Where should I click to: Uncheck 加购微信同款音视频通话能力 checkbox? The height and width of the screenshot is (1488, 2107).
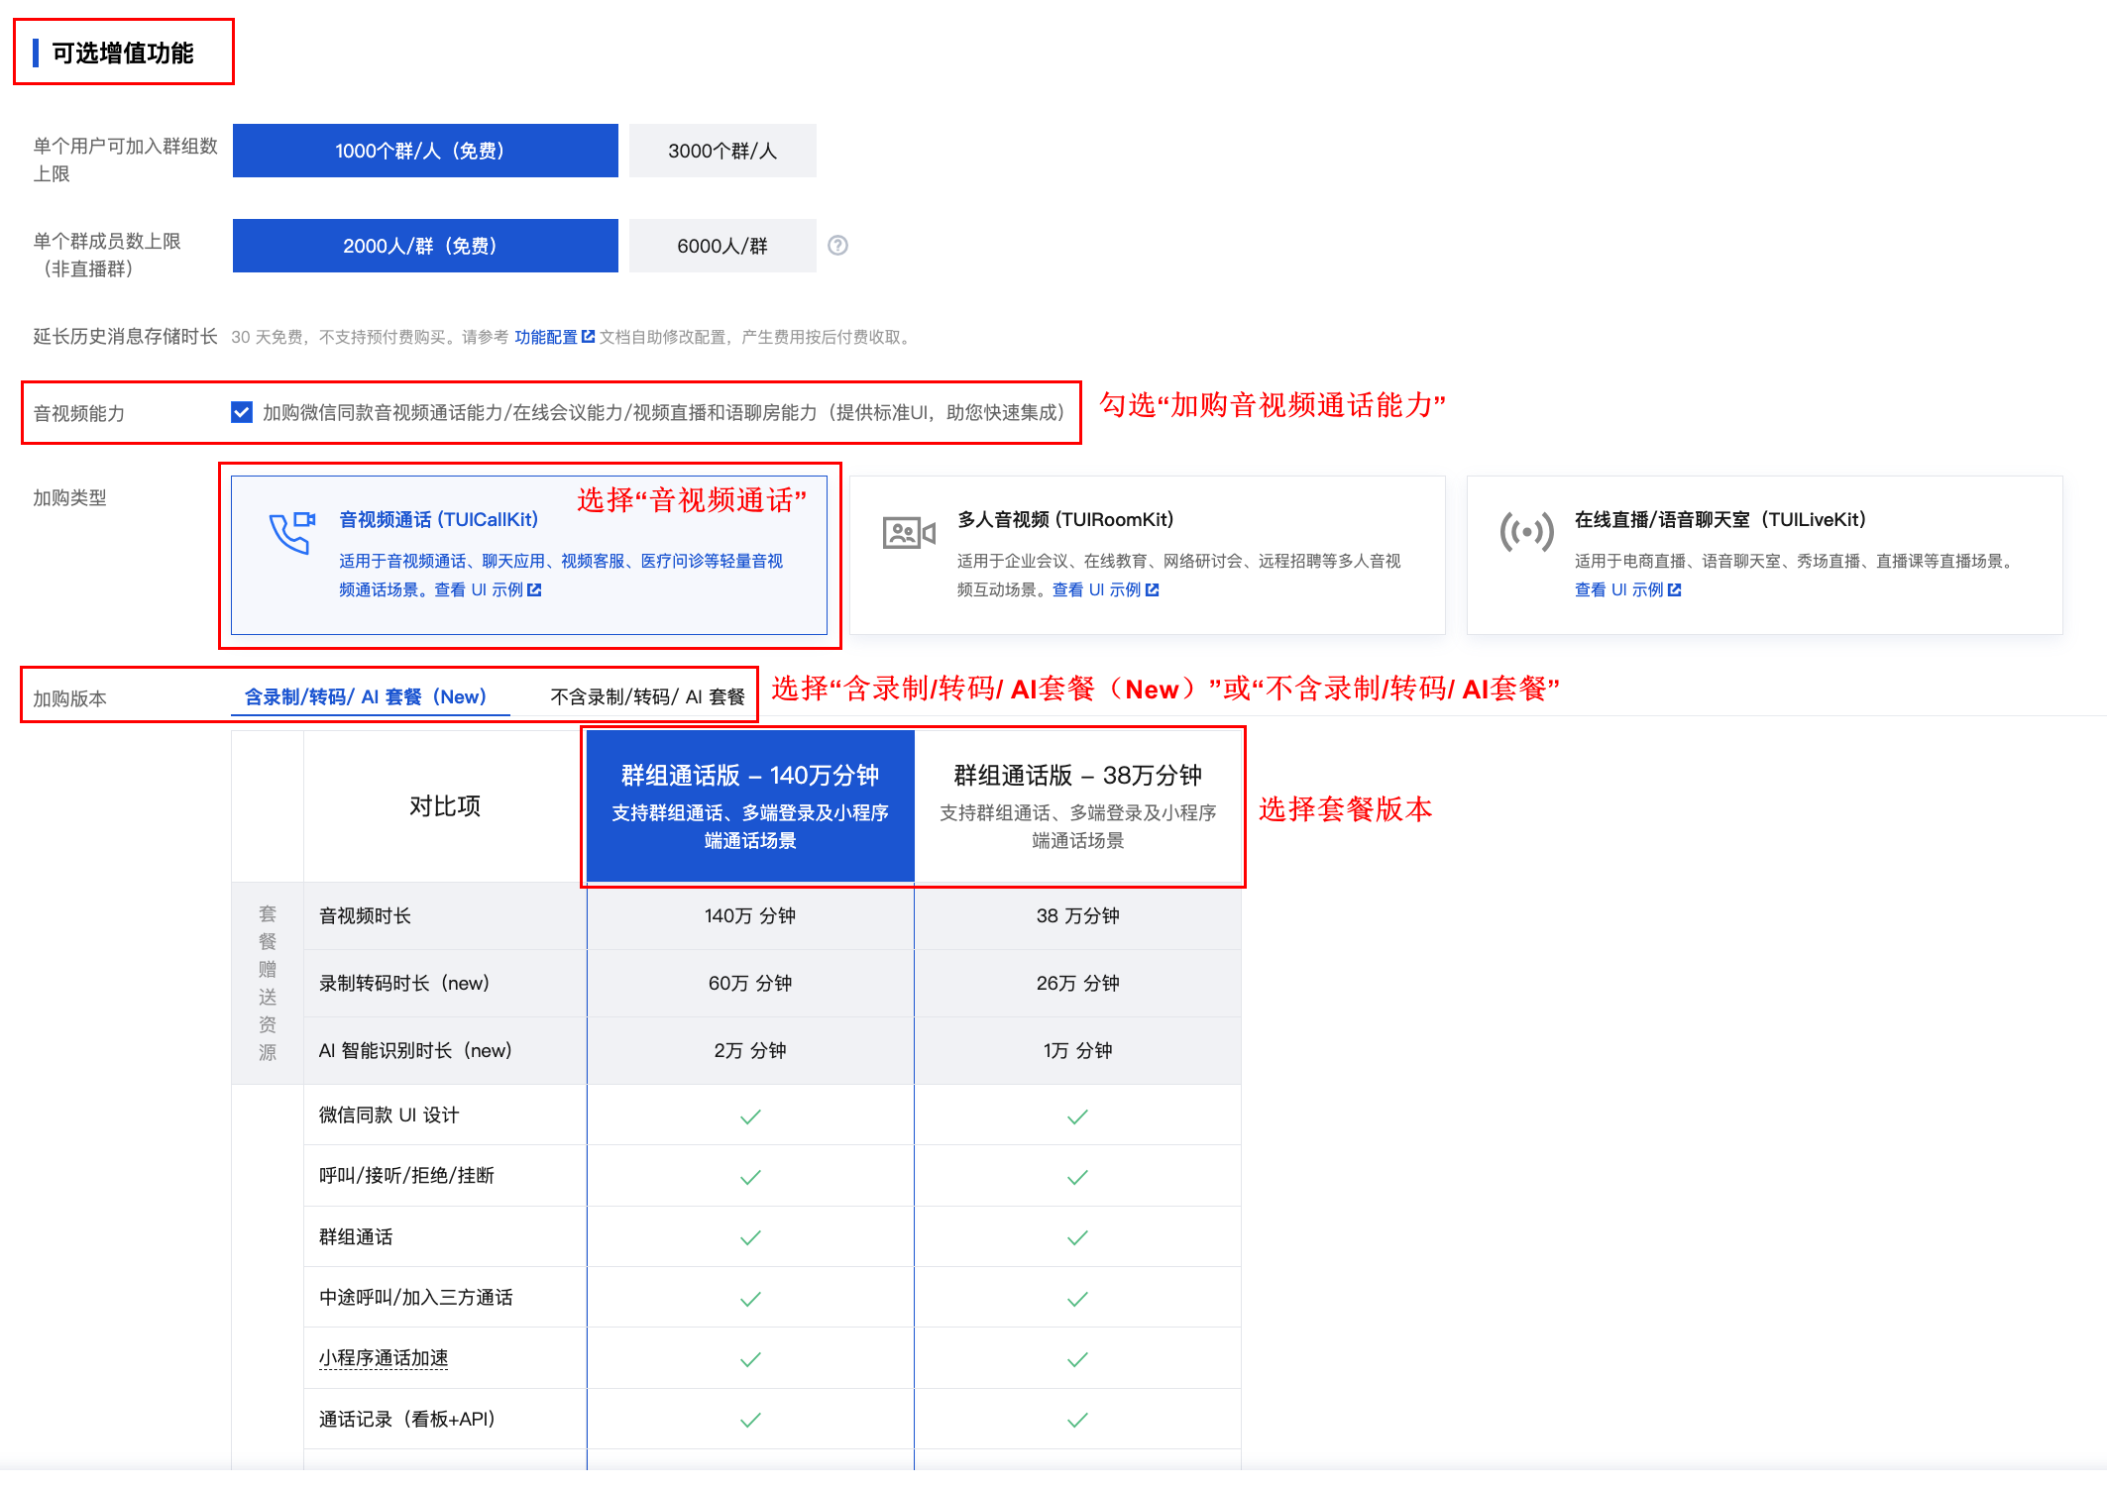tap(242, 412)
